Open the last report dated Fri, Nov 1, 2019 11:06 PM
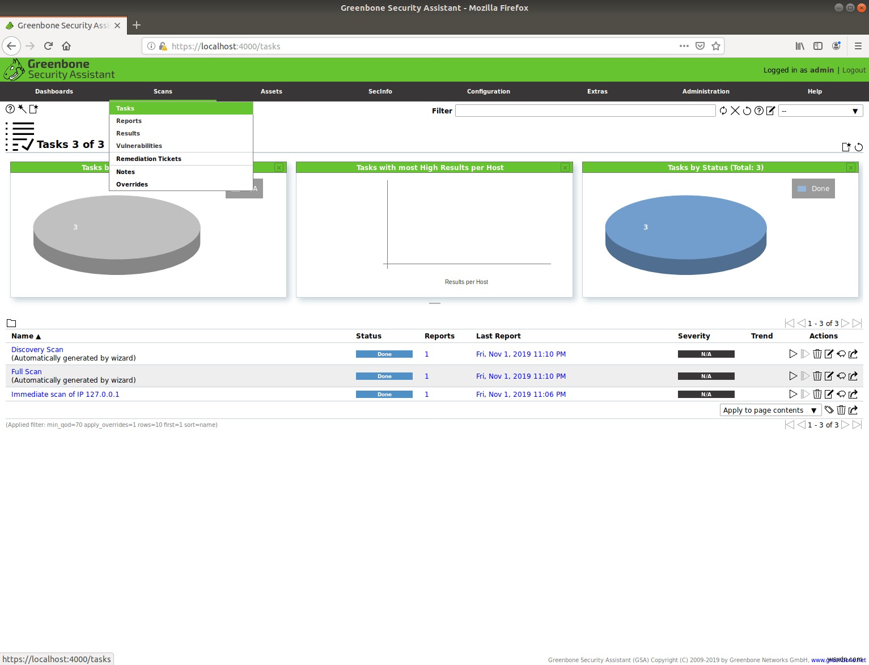Image resolution: width=869 pixels, height=665 pixels. coord(520,394)
